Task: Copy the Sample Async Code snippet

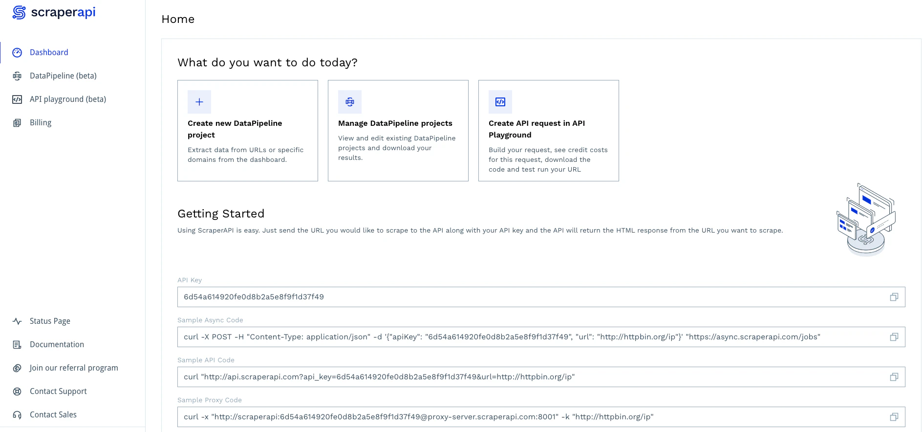Action: (x=894, y=336)
